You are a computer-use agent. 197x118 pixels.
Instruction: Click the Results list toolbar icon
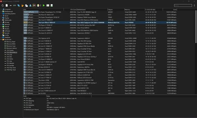[x=48, y=5]
